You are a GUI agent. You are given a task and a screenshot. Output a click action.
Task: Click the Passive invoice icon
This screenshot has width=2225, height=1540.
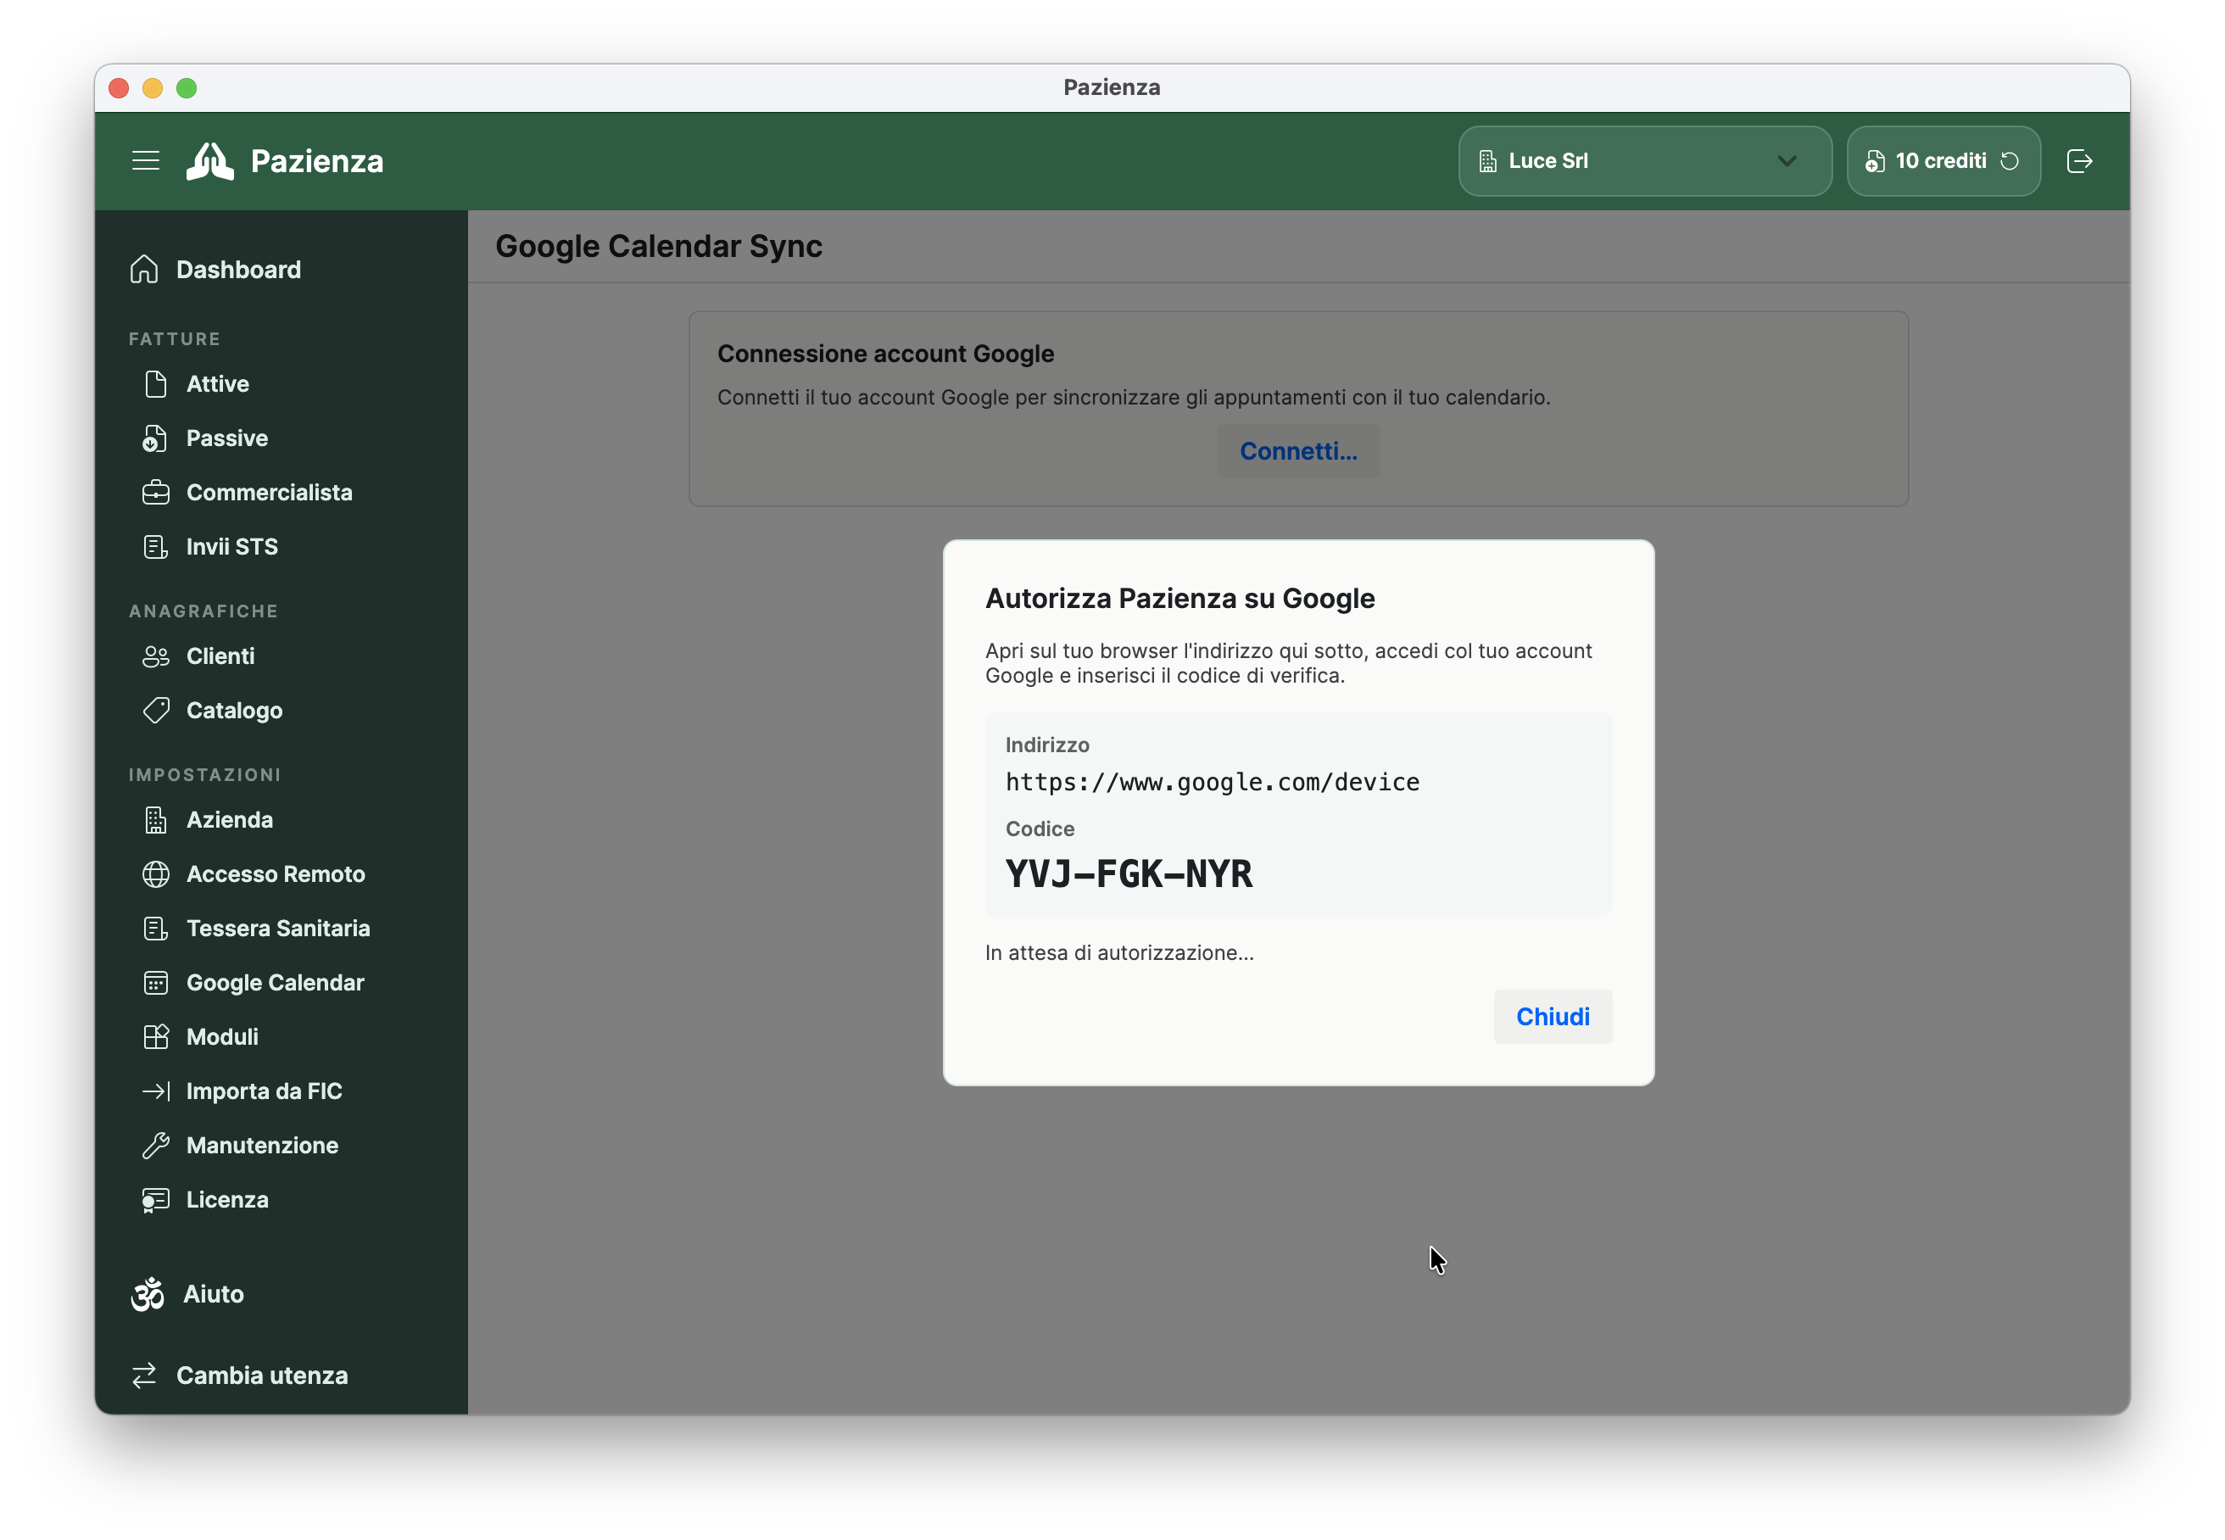(154, 438)
